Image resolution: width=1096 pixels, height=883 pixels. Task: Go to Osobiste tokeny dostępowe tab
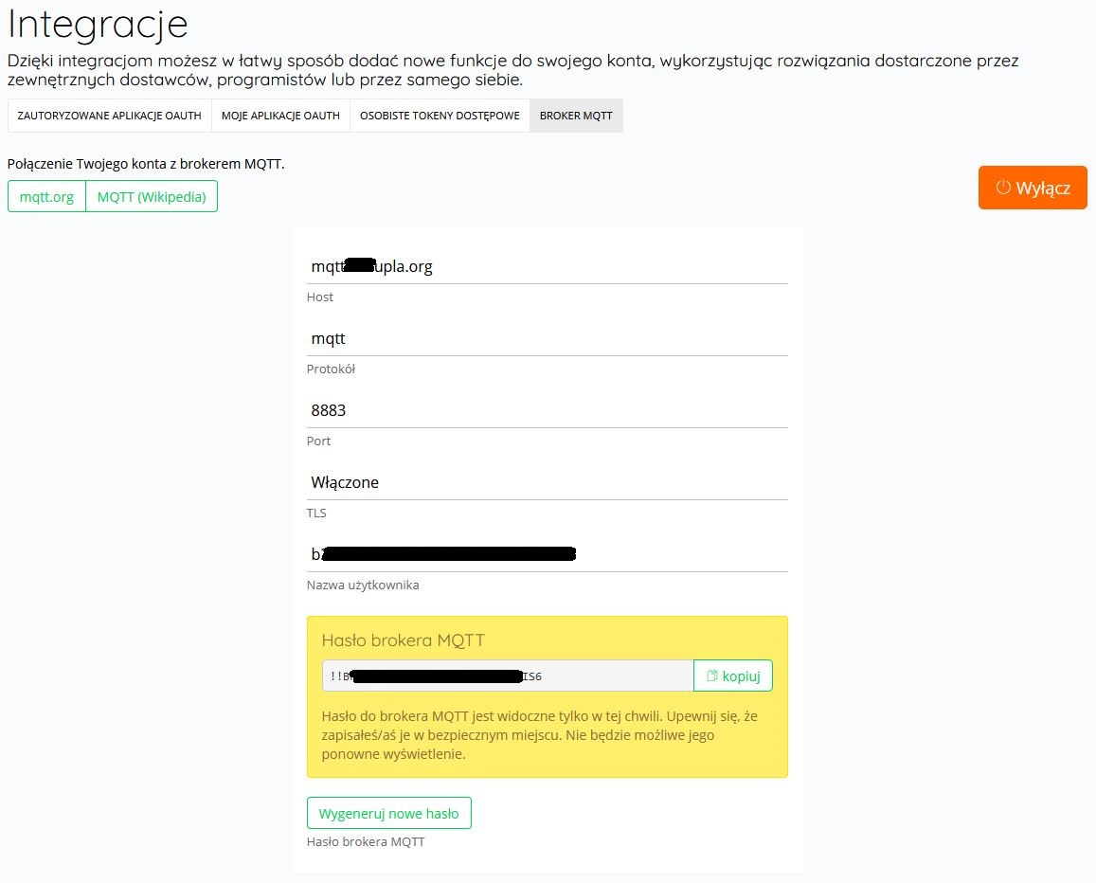pyautogui.click(x=440, y=116)
